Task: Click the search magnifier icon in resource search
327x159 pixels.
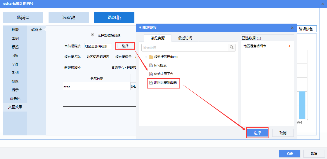Action: tap(231, 48)
